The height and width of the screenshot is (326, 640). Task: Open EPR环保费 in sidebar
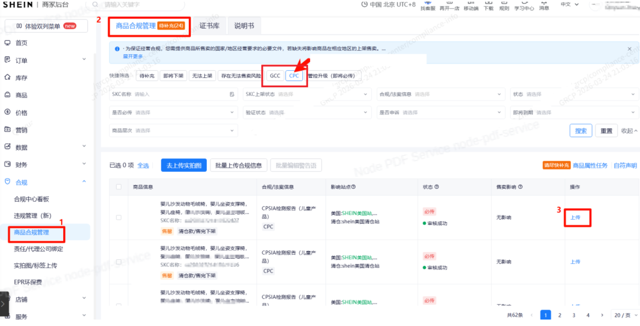tap(28, 282)
